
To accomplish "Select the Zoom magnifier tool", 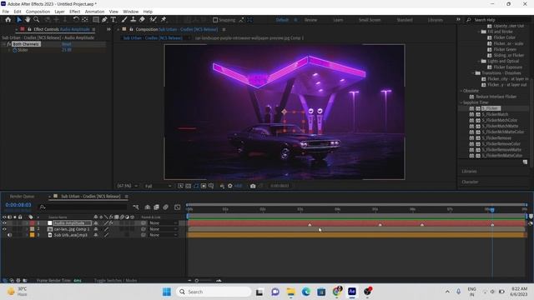I will [37, 20].
